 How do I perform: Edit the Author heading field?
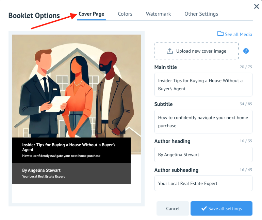(203, 154)
